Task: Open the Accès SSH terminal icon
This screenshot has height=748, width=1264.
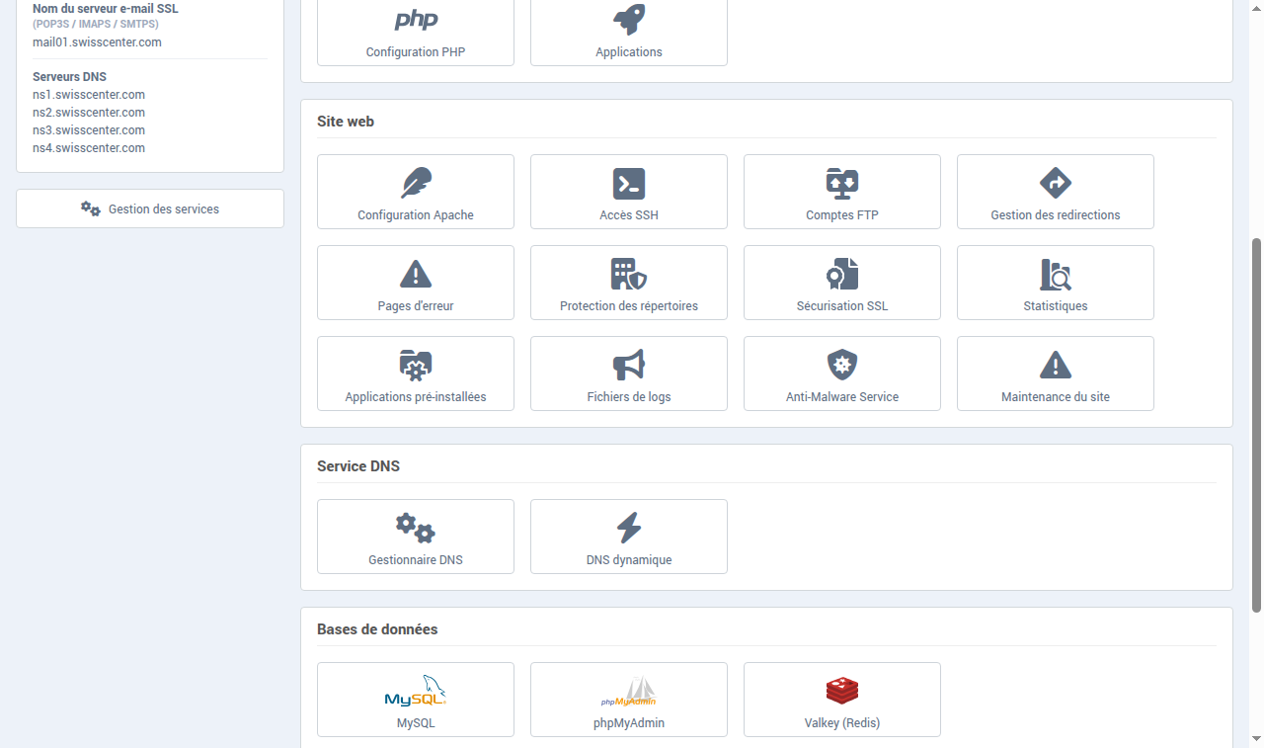Action: (x=629, y=183)
